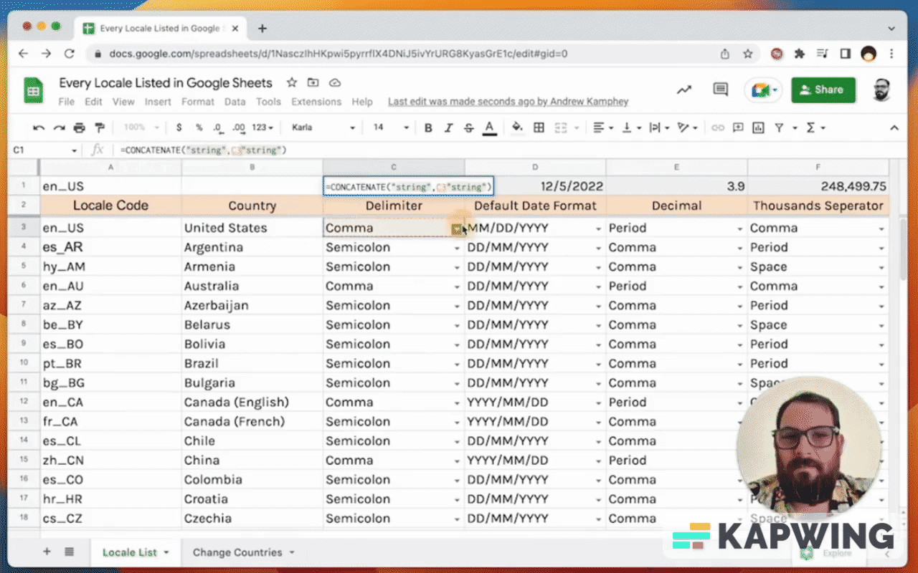
Task: Bookmark this page with the star icon
Action: pyautogui.click(x=748, y=54)
